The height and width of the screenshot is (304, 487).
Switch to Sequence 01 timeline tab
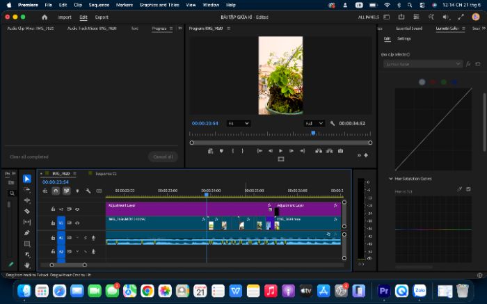pyautogui.click(x=106, y=174)
